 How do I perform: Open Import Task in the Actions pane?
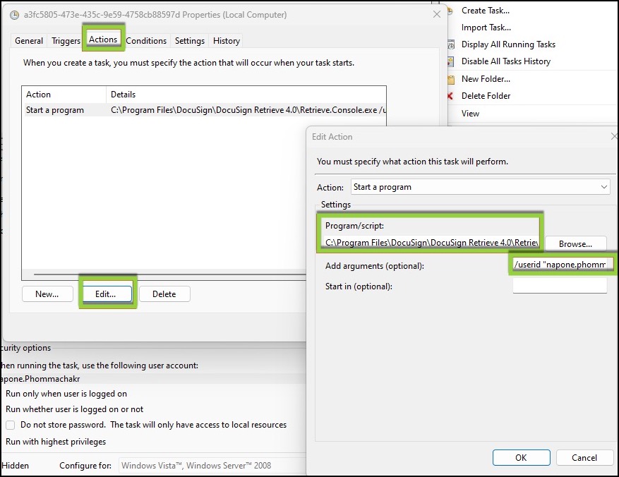[x=486, y=27]
